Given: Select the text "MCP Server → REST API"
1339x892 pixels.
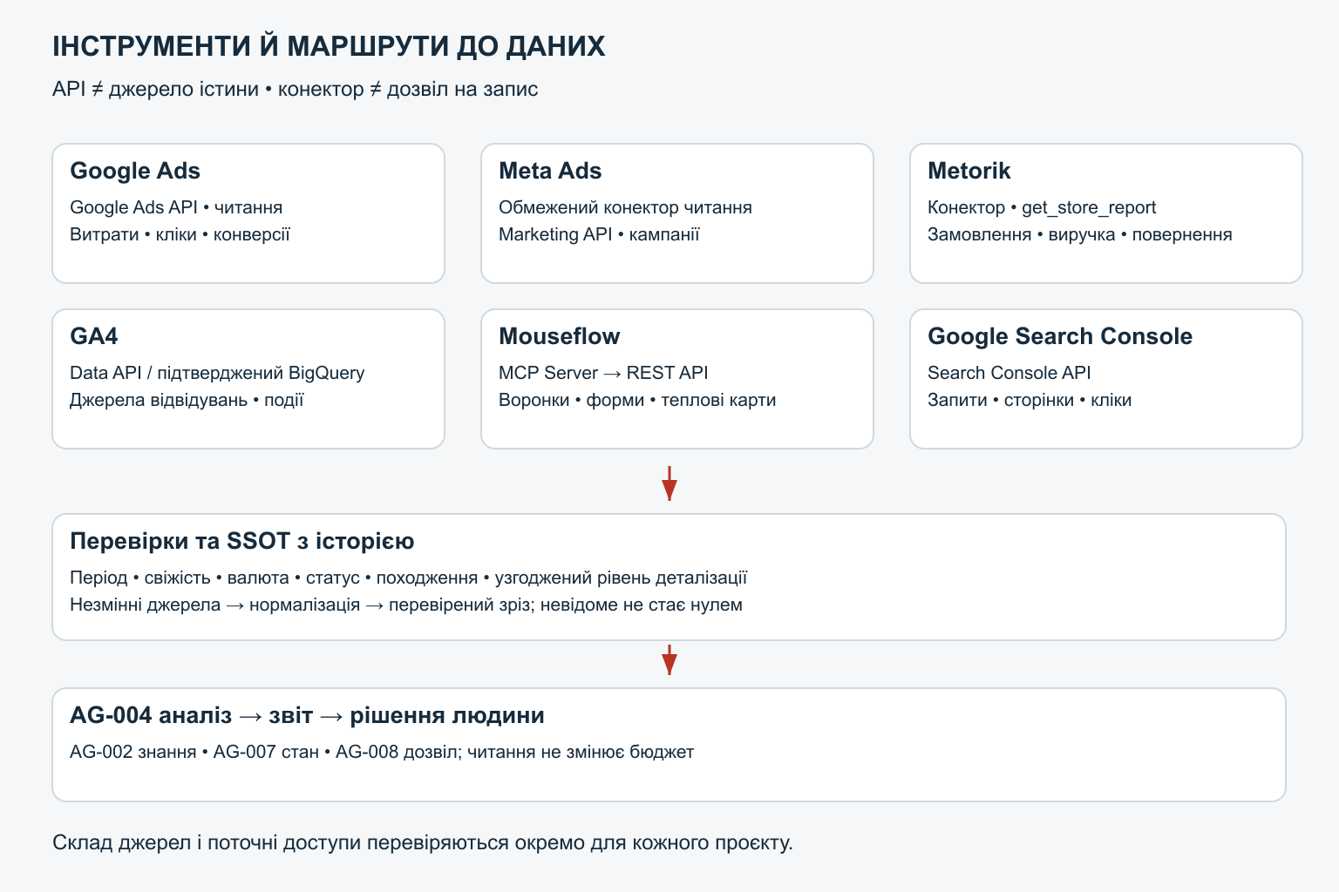Looking at the screenshot, I should pyautogui.click(x=603, y=373).
